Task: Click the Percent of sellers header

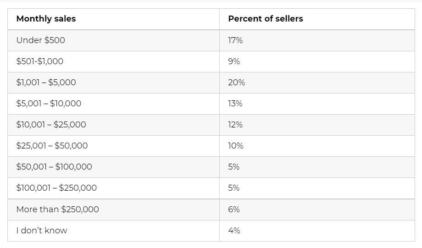Action: 265,19
